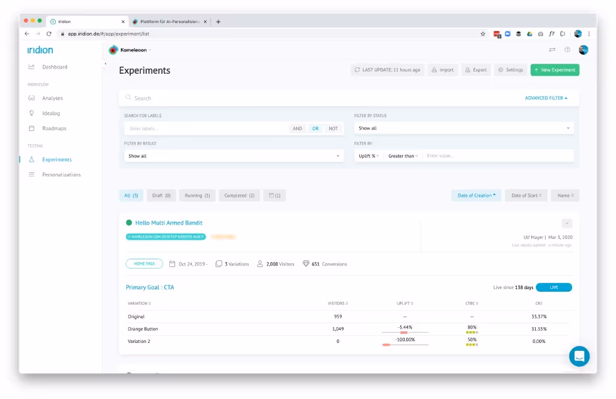The image size is (616, 399).
Task: Open Hello Multi Armed Bandit experiment
Action: click(x=168, y=223)
